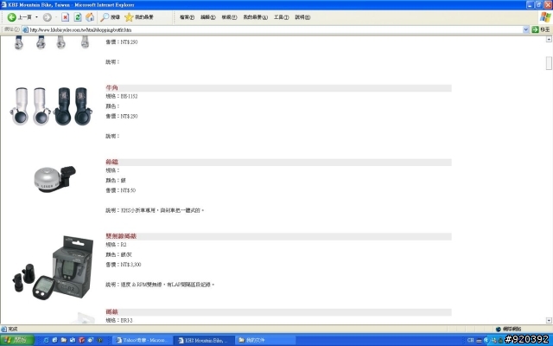The height and width of the screenshot is (346, 553).
Task: Open the Windows Start button
Action: pos(17,340)
